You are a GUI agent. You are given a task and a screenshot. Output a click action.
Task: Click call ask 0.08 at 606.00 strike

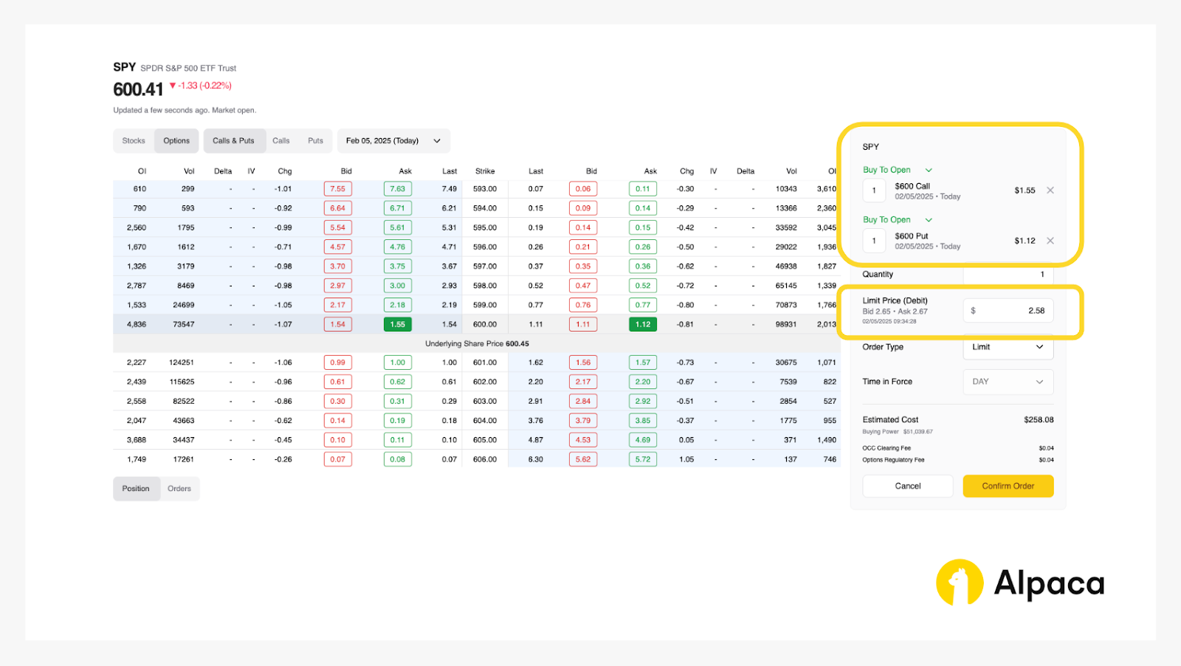coord(398,459)
